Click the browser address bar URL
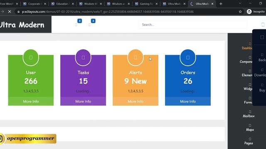 pyautogui.click(x=108, y=12)
